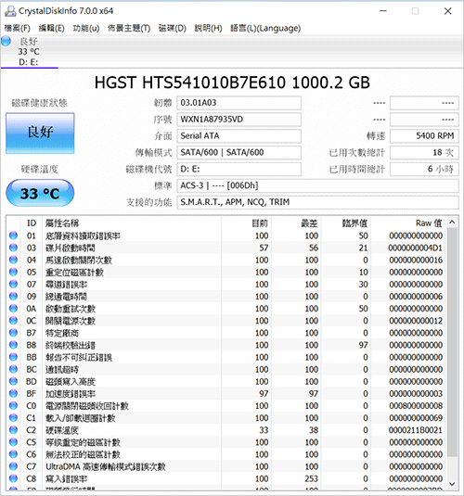Click status orb for attribute 0C
The height and width of the screenshot is (496, 464).
(x=13, y=321)
